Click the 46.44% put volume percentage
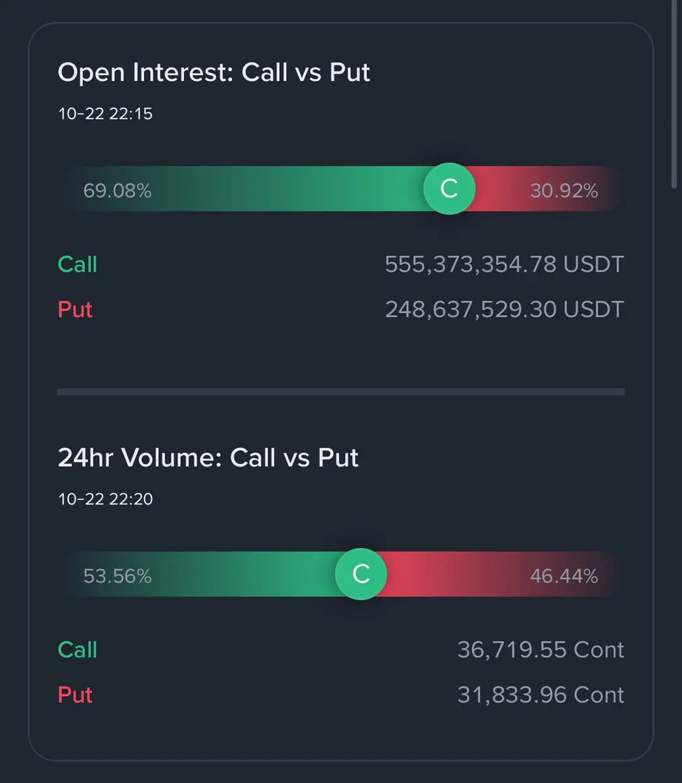 [x=563, y=576]
